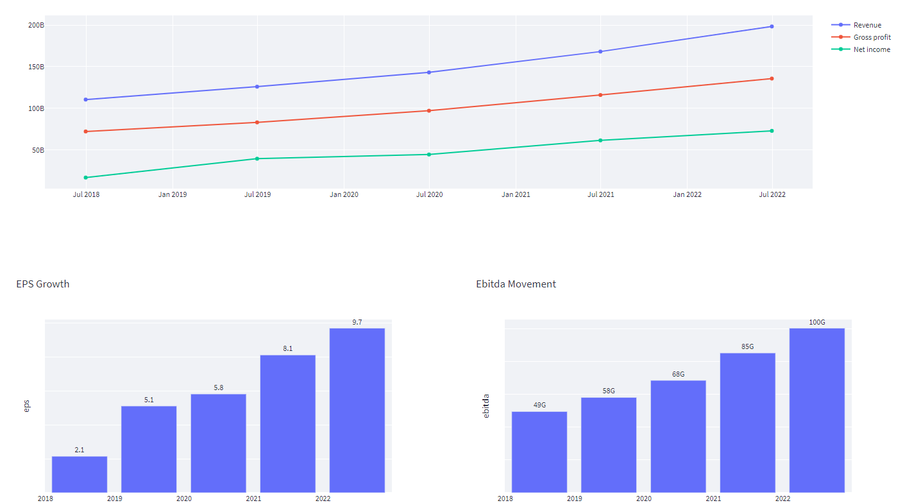Click the Jul 2022 Revenue data point

pos(771,26)
